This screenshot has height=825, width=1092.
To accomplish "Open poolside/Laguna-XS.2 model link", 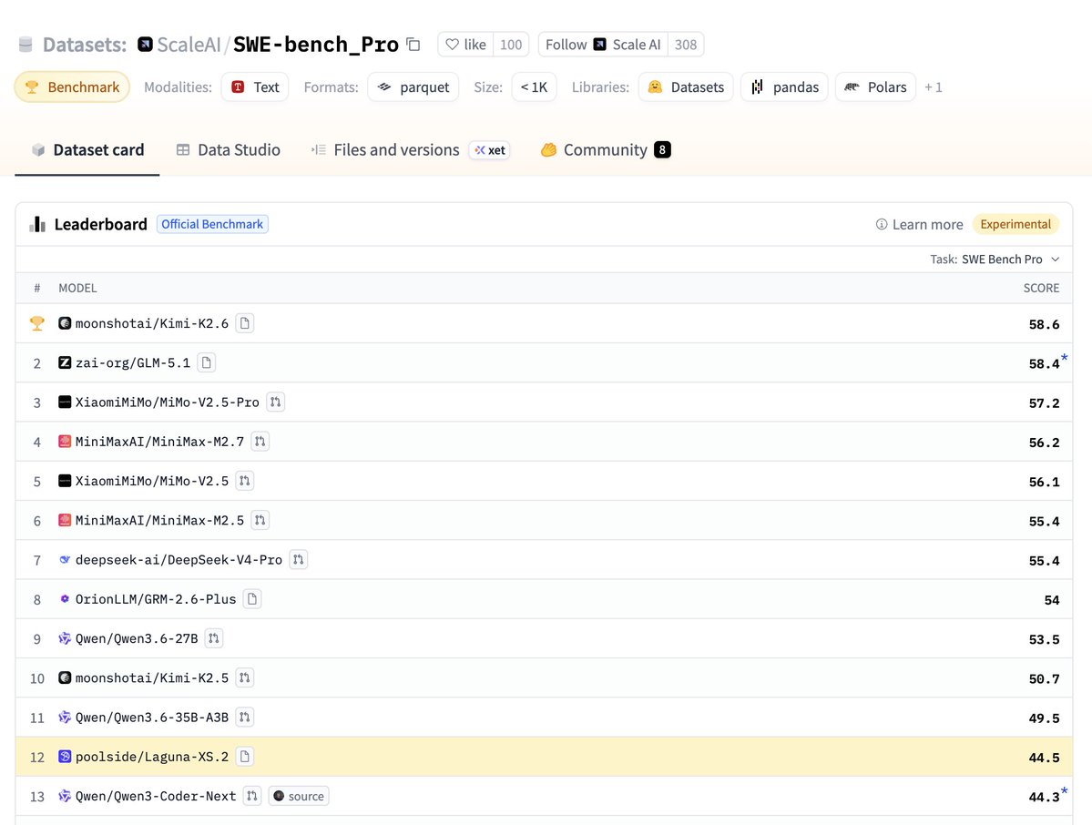I will click(x=152, y=757).
